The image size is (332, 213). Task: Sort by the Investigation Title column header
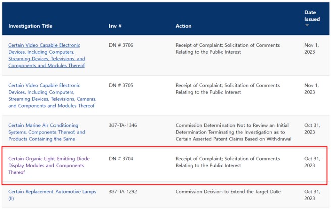tap(30, 26)
